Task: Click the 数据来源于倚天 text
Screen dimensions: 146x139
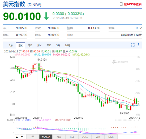Action: 131,35
